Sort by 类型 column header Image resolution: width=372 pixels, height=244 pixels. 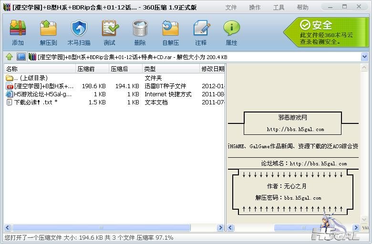click(171, 69)
